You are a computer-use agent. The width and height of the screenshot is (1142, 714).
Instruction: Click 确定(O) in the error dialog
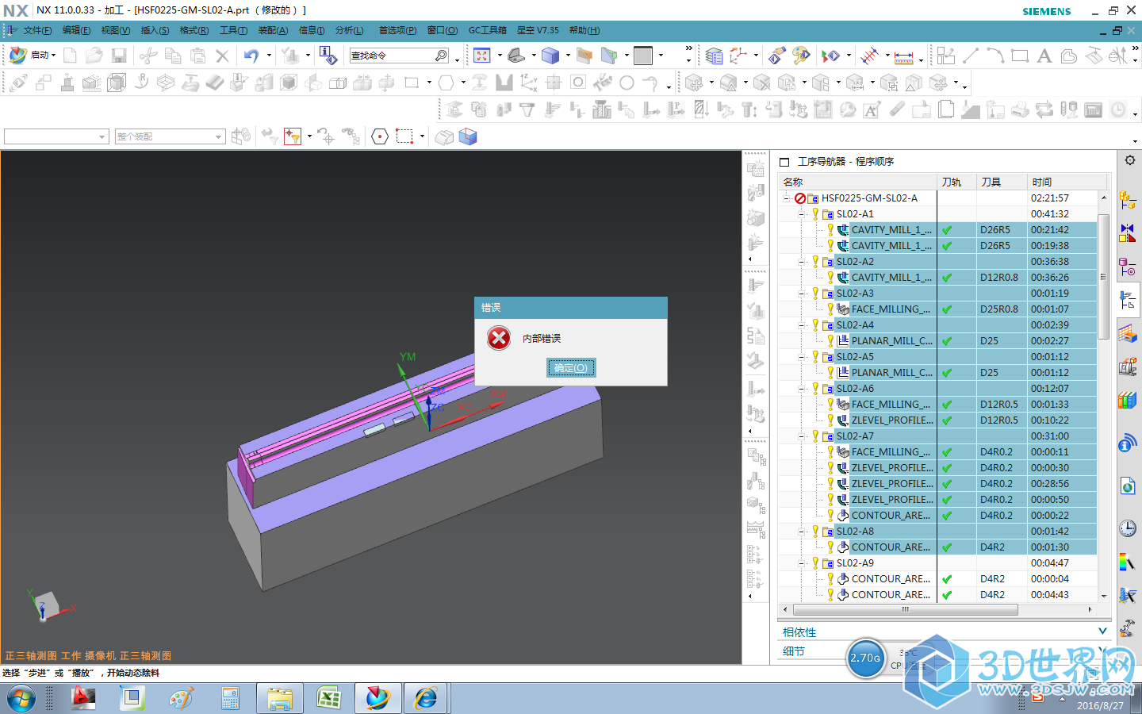click(570, 367)
